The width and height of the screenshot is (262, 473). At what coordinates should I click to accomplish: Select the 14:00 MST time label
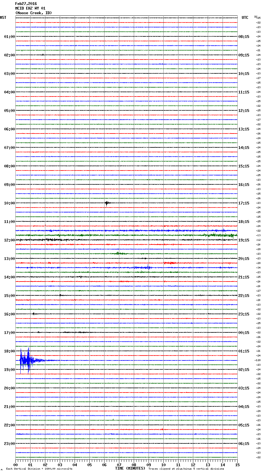tap(10, 277)
